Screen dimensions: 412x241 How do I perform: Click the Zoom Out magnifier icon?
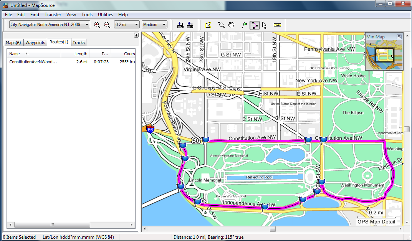pyautogui.click(x=107, y=25)
